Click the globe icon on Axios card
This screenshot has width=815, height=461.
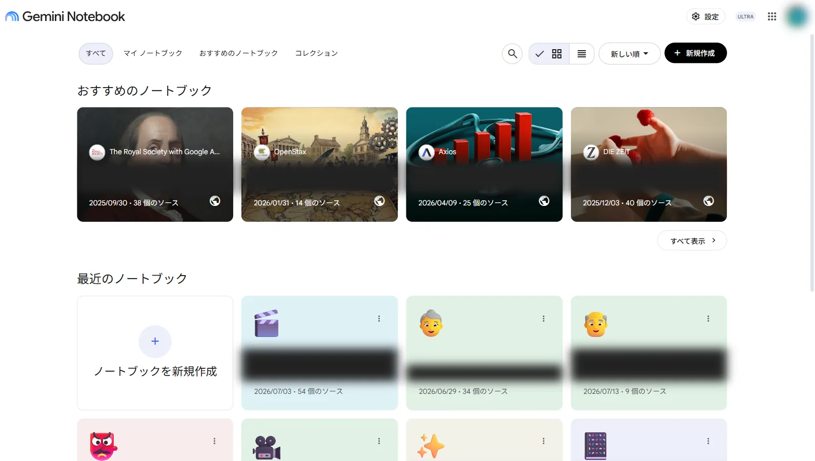tap(544, 201)
